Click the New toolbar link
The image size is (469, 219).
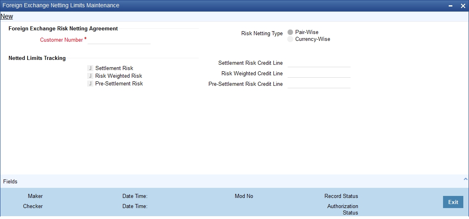click(x=6, y=17)
